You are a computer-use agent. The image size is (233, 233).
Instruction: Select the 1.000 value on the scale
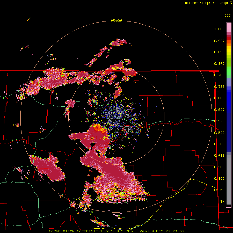[219, 29]
